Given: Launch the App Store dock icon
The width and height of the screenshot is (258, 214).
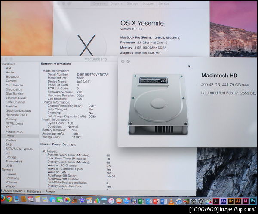Looking at the screenshot, I should pos(126,201).
